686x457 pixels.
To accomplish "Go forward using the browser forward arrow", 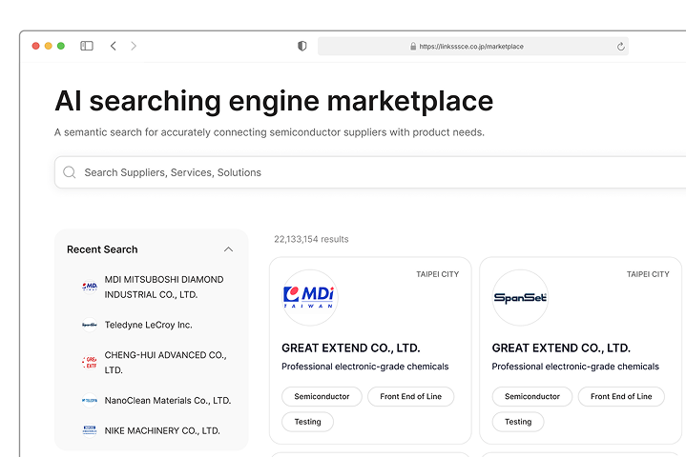I will 134,46.
